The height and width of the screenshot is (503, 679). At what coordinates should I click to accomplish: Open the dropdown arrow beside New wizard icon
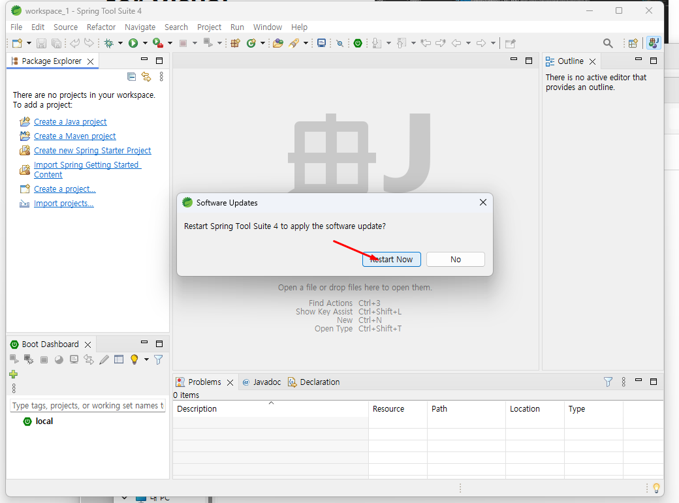click(29, 43)
